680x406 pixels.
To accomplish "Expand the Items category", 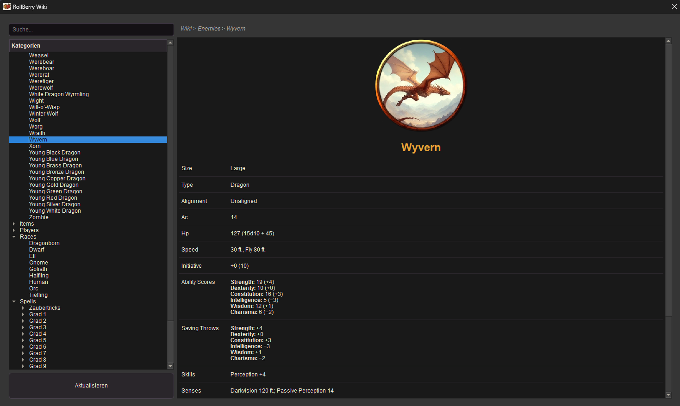I will tap(13, 223).
